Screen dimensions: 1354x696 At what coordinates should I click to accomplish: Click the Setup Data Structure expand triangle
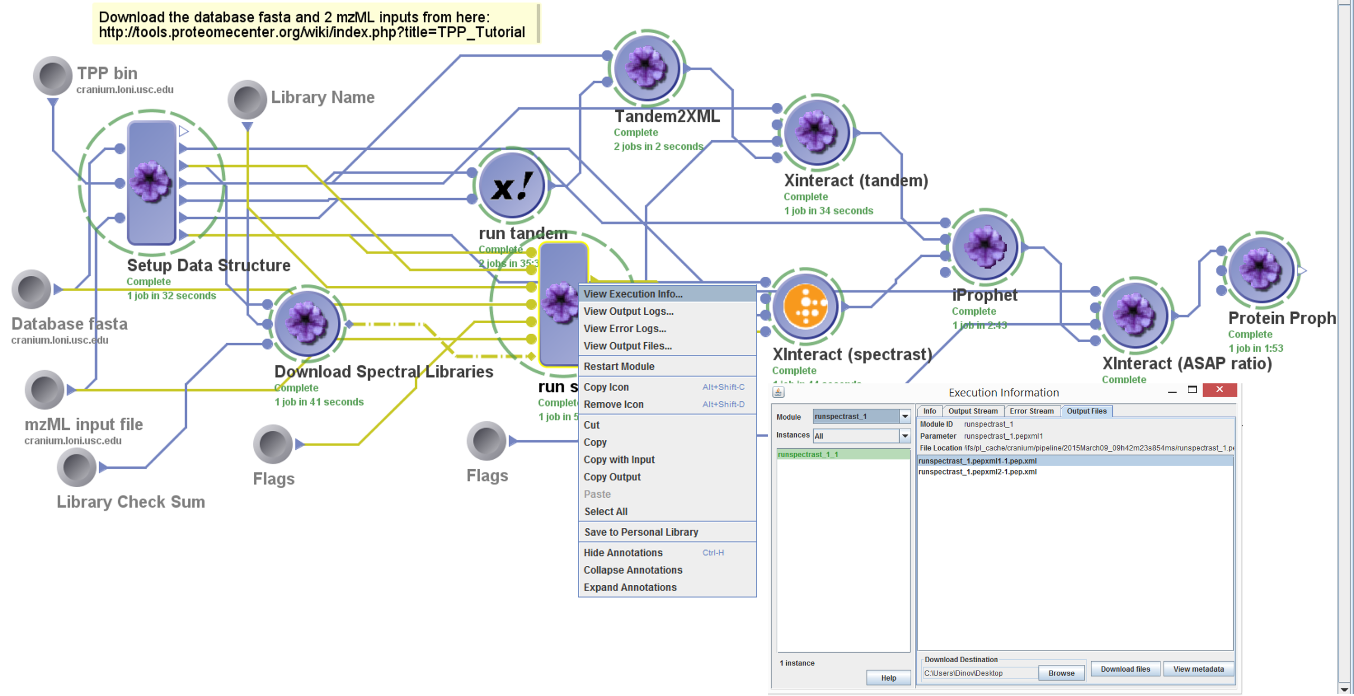(184, 131)
